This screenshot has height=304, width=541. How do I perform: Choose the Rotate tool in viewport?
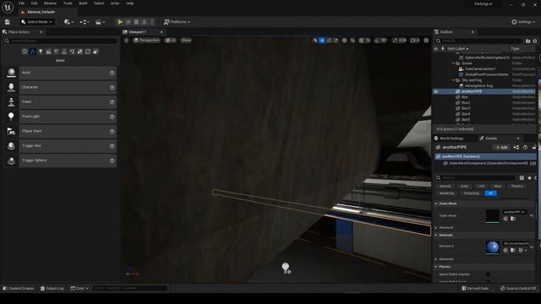[329, 41]
